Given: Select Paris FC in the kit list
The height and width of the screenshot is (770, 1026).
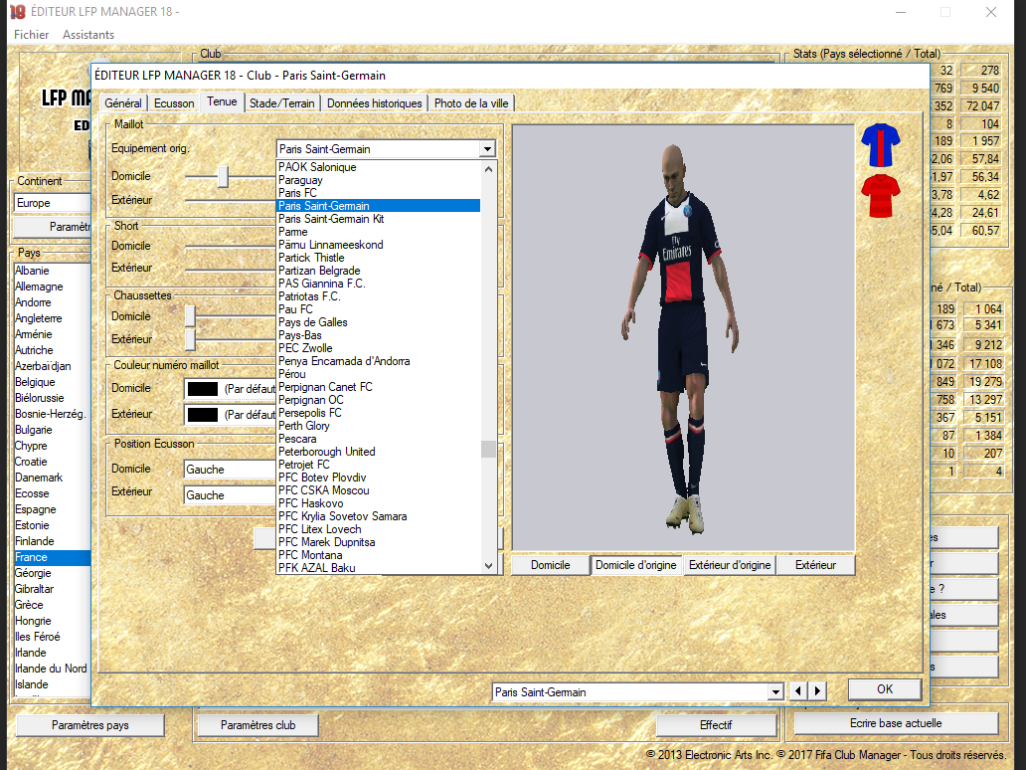Looking at the screenshot, I should coord(379,193).
